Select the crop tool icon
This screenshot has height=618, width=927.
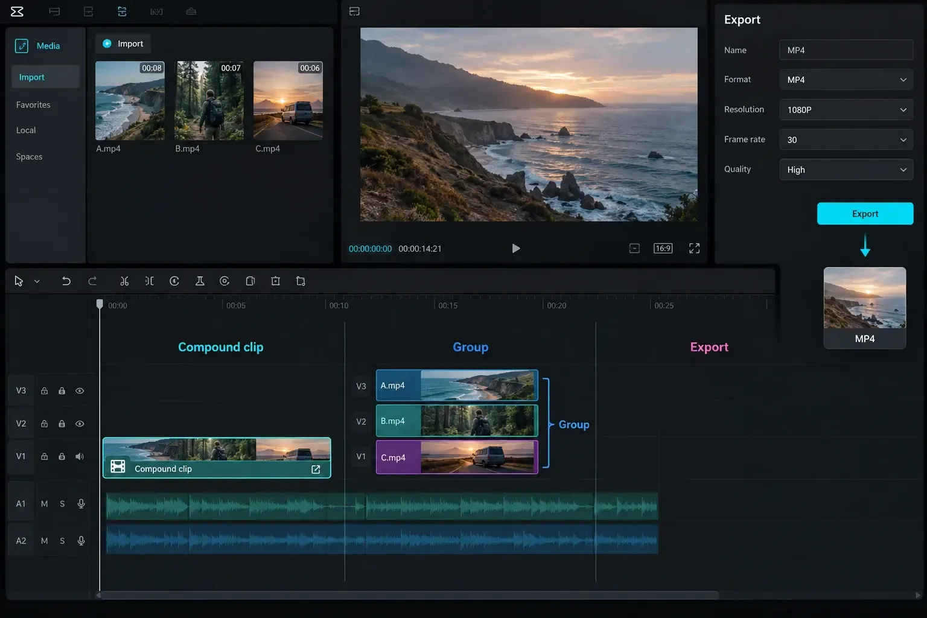click(x=301, y=281)
